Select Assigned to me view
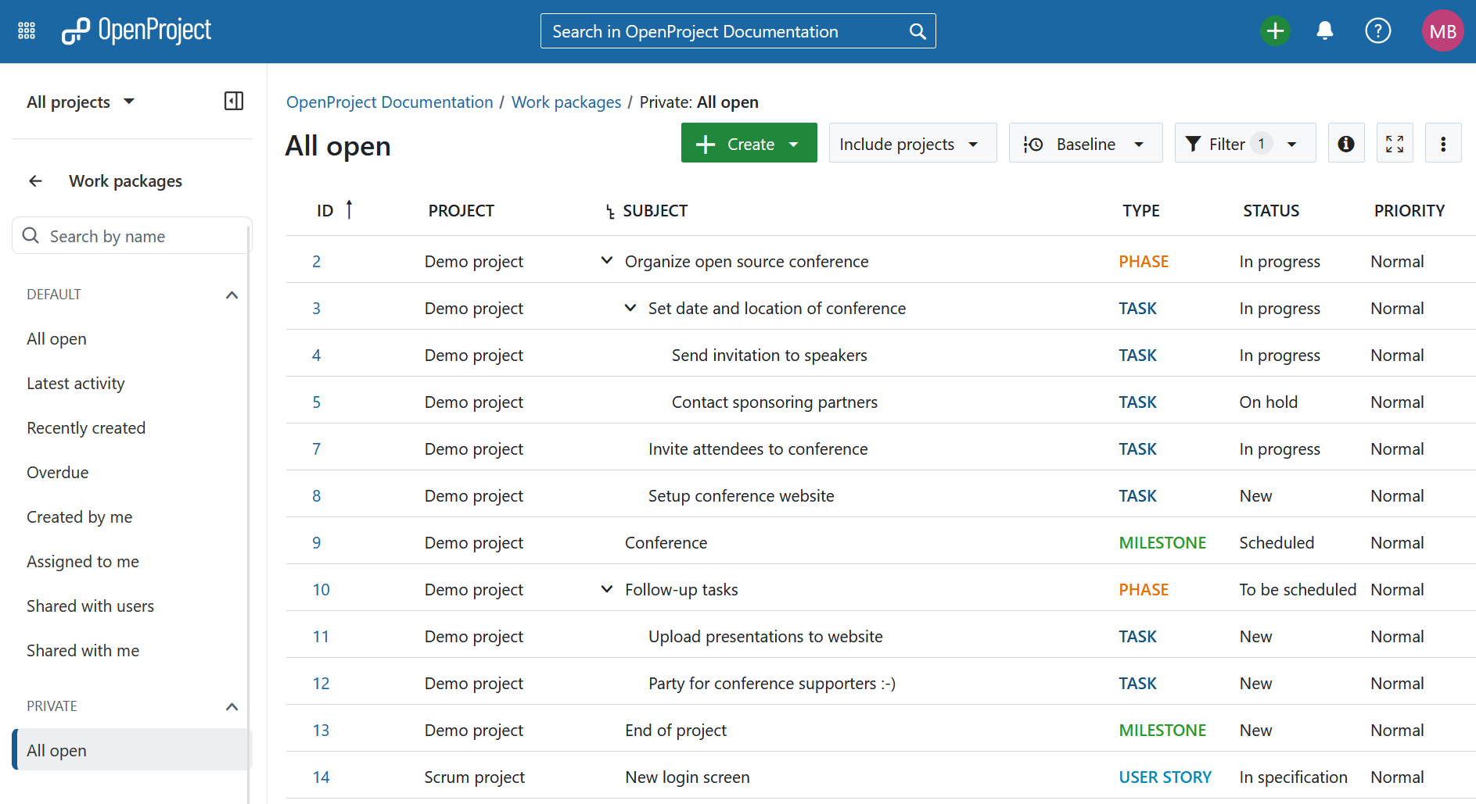 coord(83,562)
